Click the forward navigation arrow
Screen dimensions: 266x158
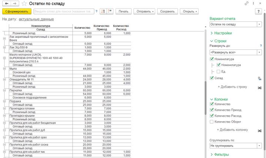pyautogui.click(x=14, y=3)
